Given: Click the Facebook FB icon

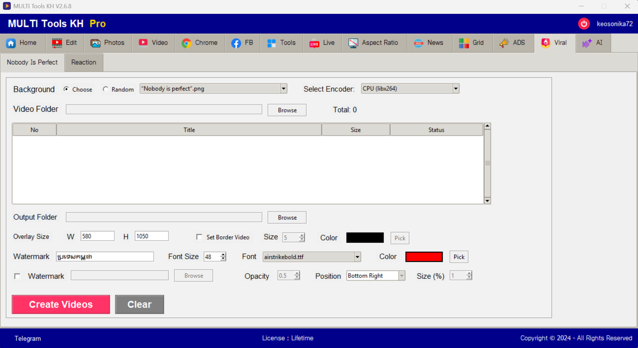Looking at the screenshot, I should pyautogui.click(x=236, y=43).
